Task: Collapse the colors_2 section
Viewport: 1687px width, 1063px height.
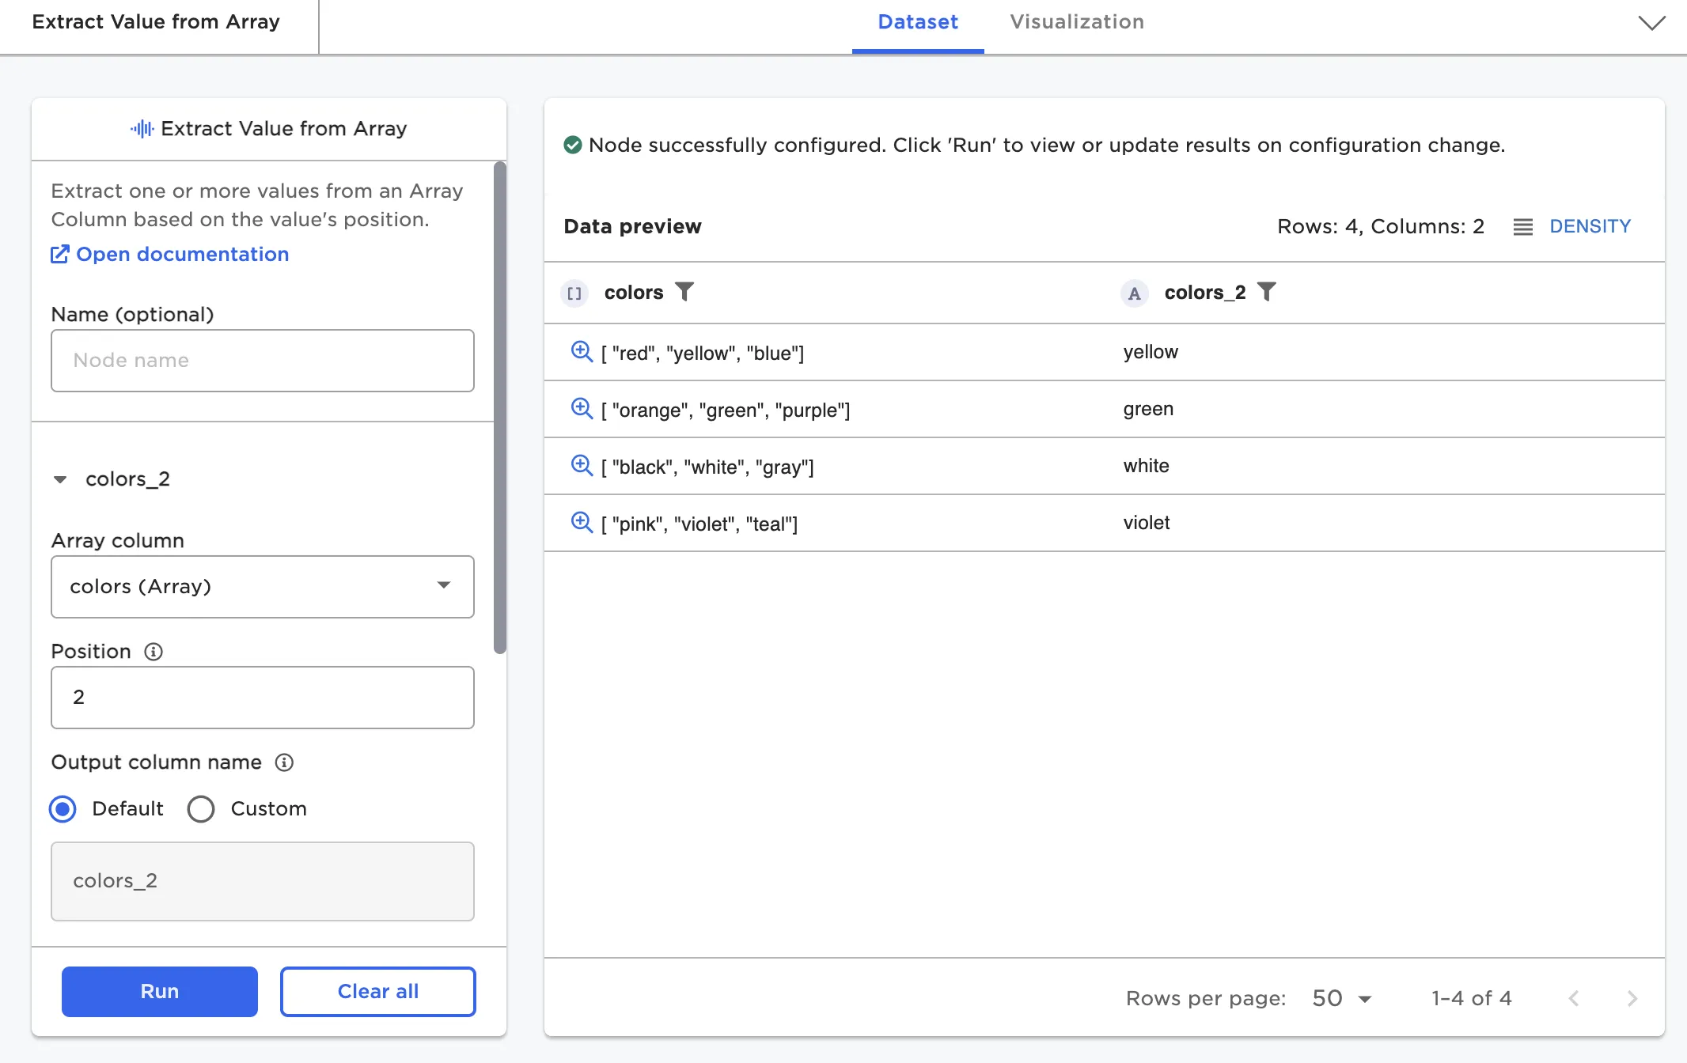Action: pos(60,479)
